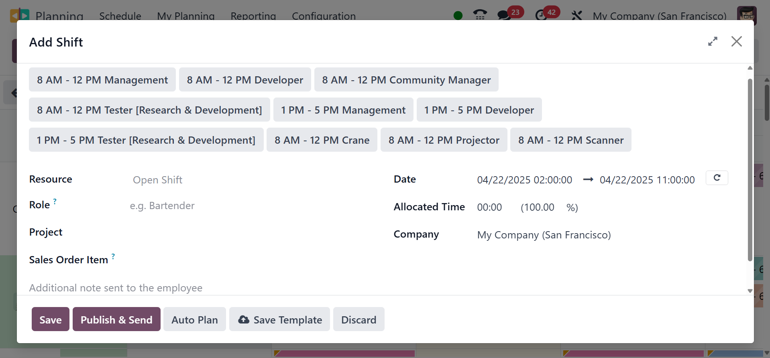Open the messages chat bubble icon

[504, 16]
